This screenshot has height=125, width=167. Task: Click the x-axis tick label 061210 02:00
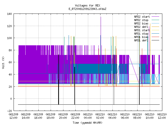100,116
